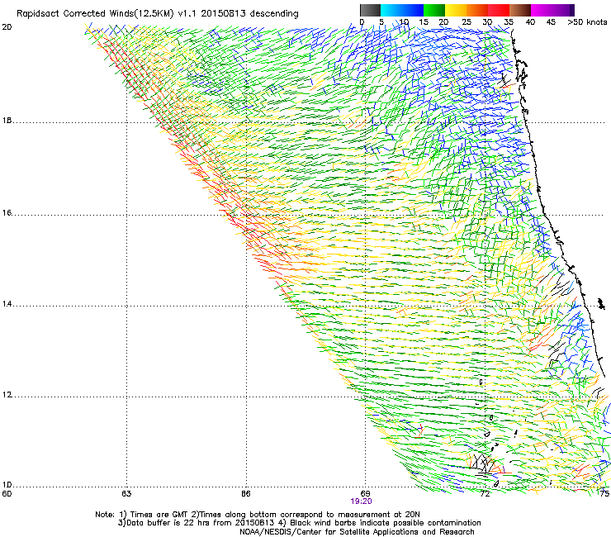Click latitude label '12' on left axis
Viewport: 611px width, 537px height.
pyautogui.click(x=7, y=395)
